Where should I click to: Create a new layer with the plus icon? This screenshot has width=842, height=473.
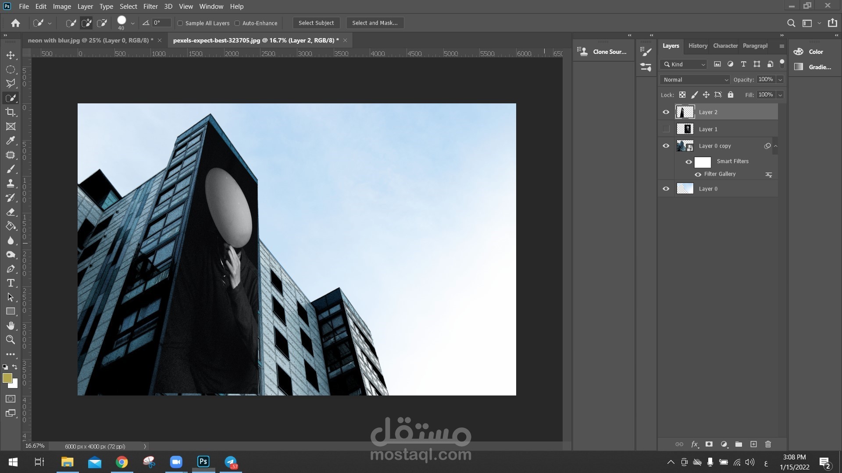pyautogui.click(x=753, y=444)
